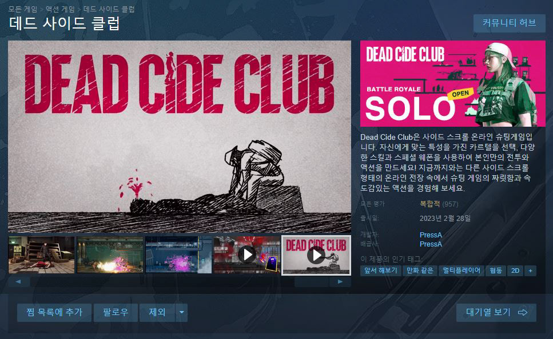Add game via 찜 목록에 추가 button
The height and width of the screenshot is (339, 553).
(x=54, y=313)
